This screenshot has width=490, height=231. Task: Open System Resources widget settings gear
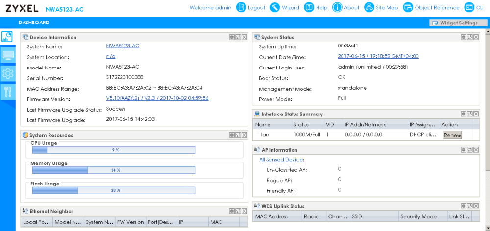[x=232, y=135]
